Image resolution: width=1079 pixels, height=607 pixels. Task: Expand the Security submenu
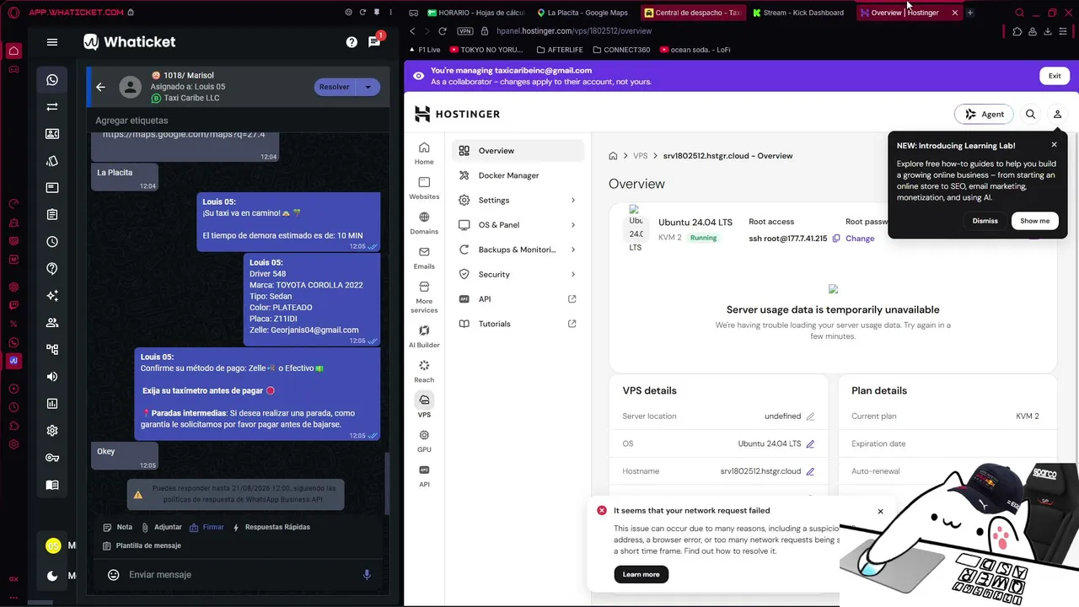coord(573,275)
